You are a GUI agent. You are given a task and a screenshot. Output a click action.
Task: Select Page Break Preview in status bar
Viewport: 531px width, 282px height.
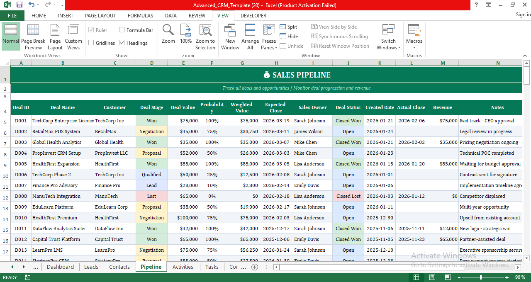point(448,277)
